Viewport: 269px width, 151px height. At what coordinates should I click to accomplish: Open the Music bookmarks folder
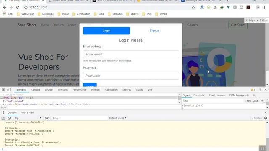[63, 14]
